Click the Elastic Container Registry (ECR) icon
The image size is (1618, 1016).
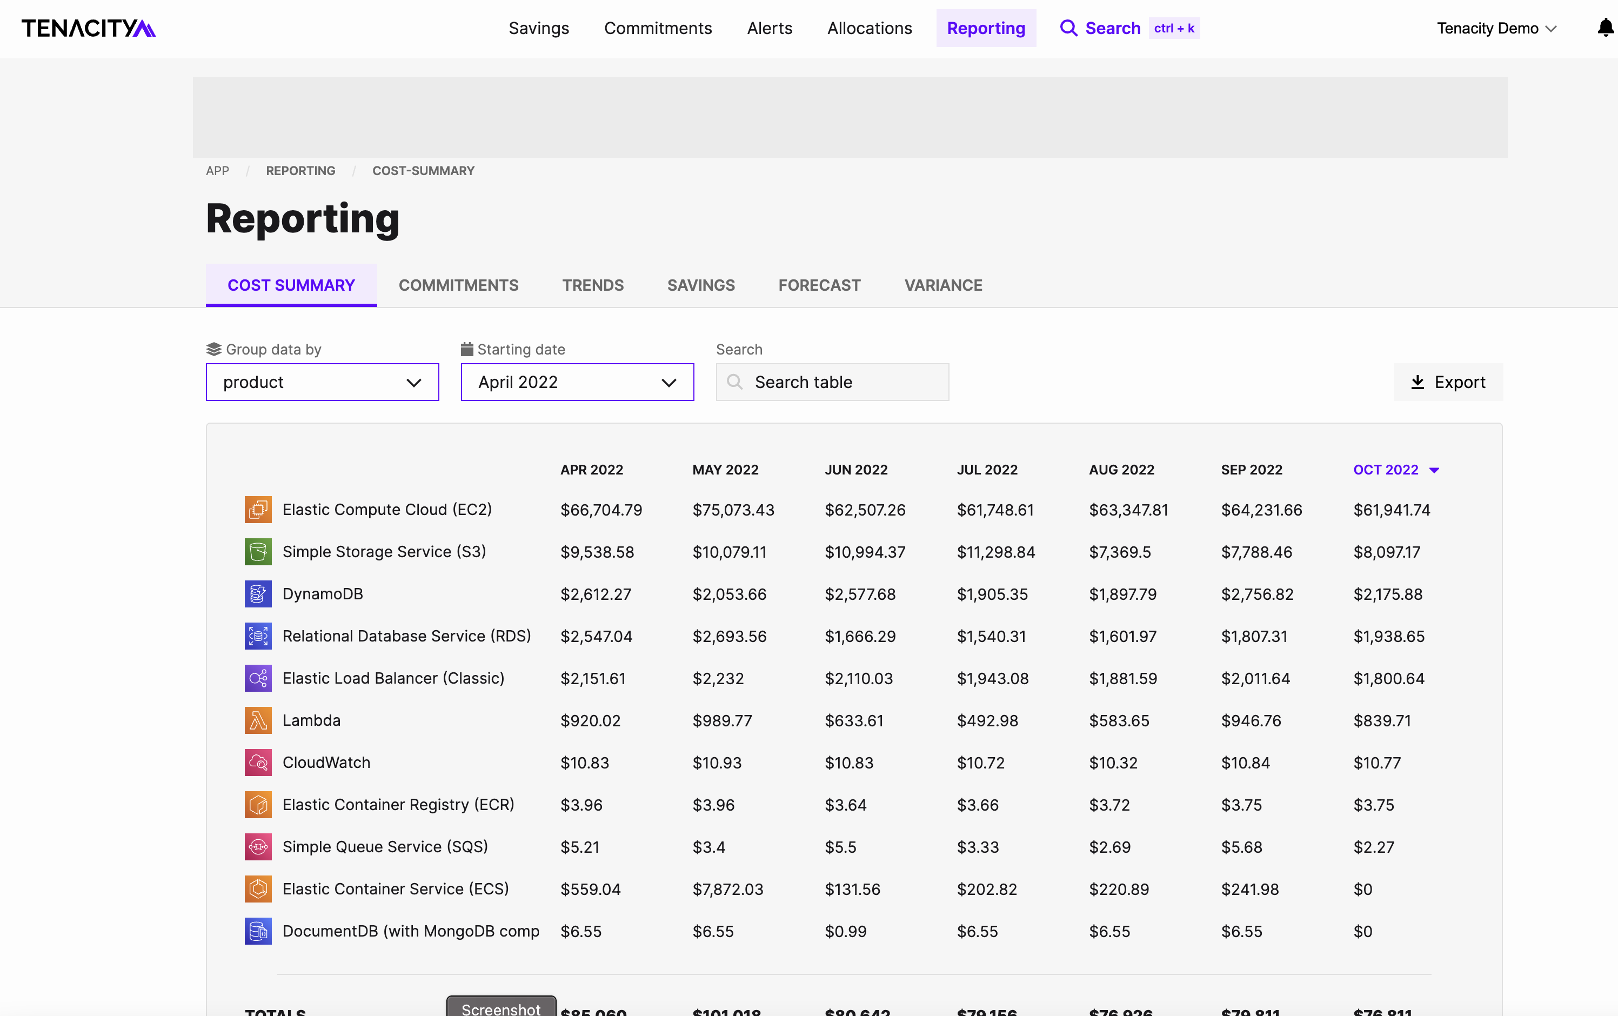258,805
